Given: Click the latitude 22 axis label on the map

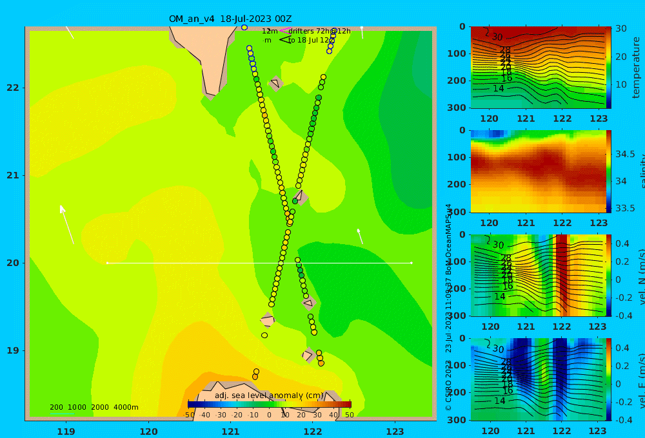Looking at the screenshot, I should pos(13,88).
